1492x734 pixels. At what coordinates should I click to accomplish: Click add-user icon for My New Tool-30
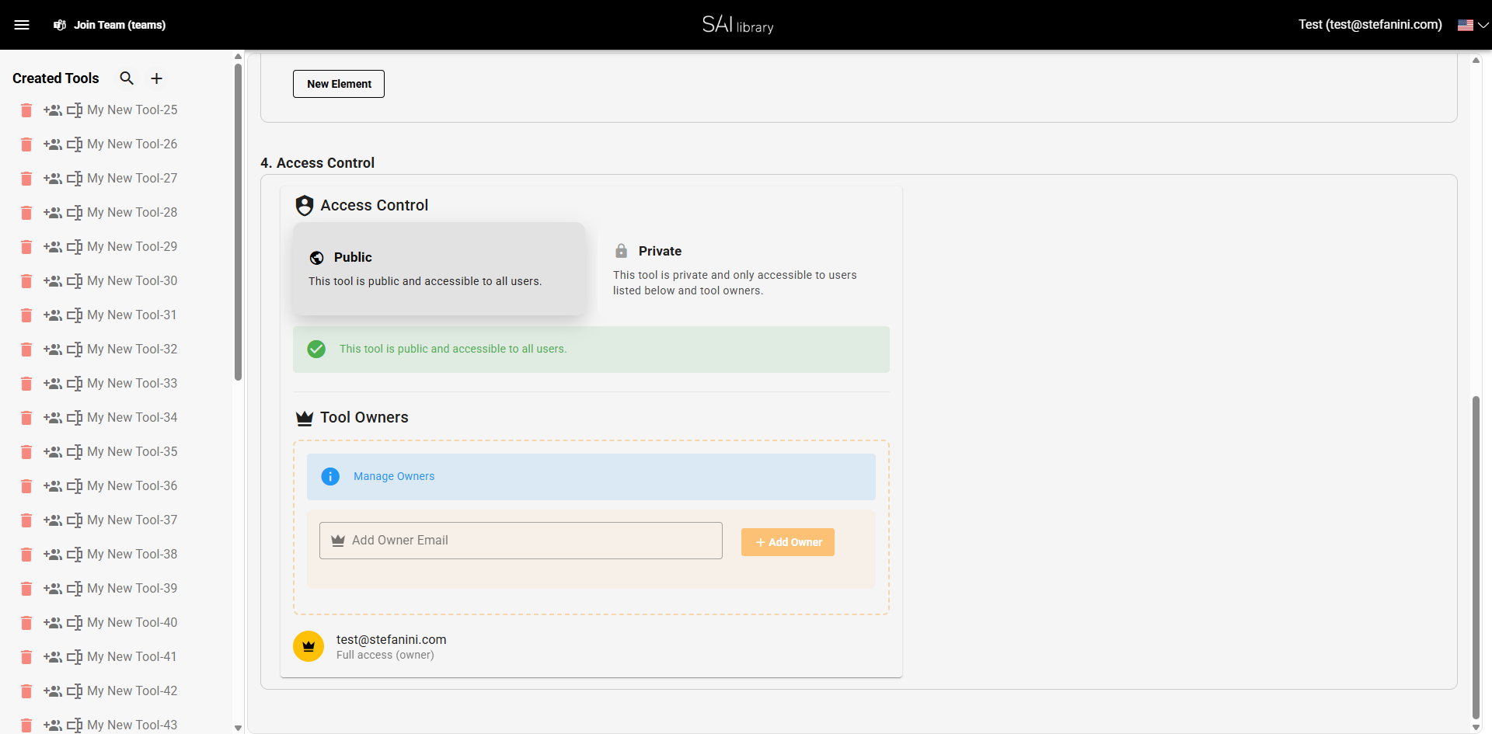pos(53,281)
